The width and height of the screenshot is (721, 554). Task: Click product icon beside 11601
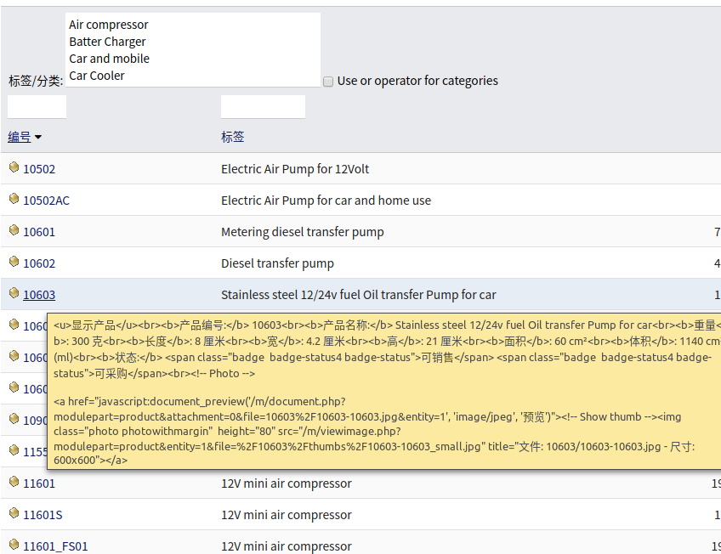tap(14, 482)
